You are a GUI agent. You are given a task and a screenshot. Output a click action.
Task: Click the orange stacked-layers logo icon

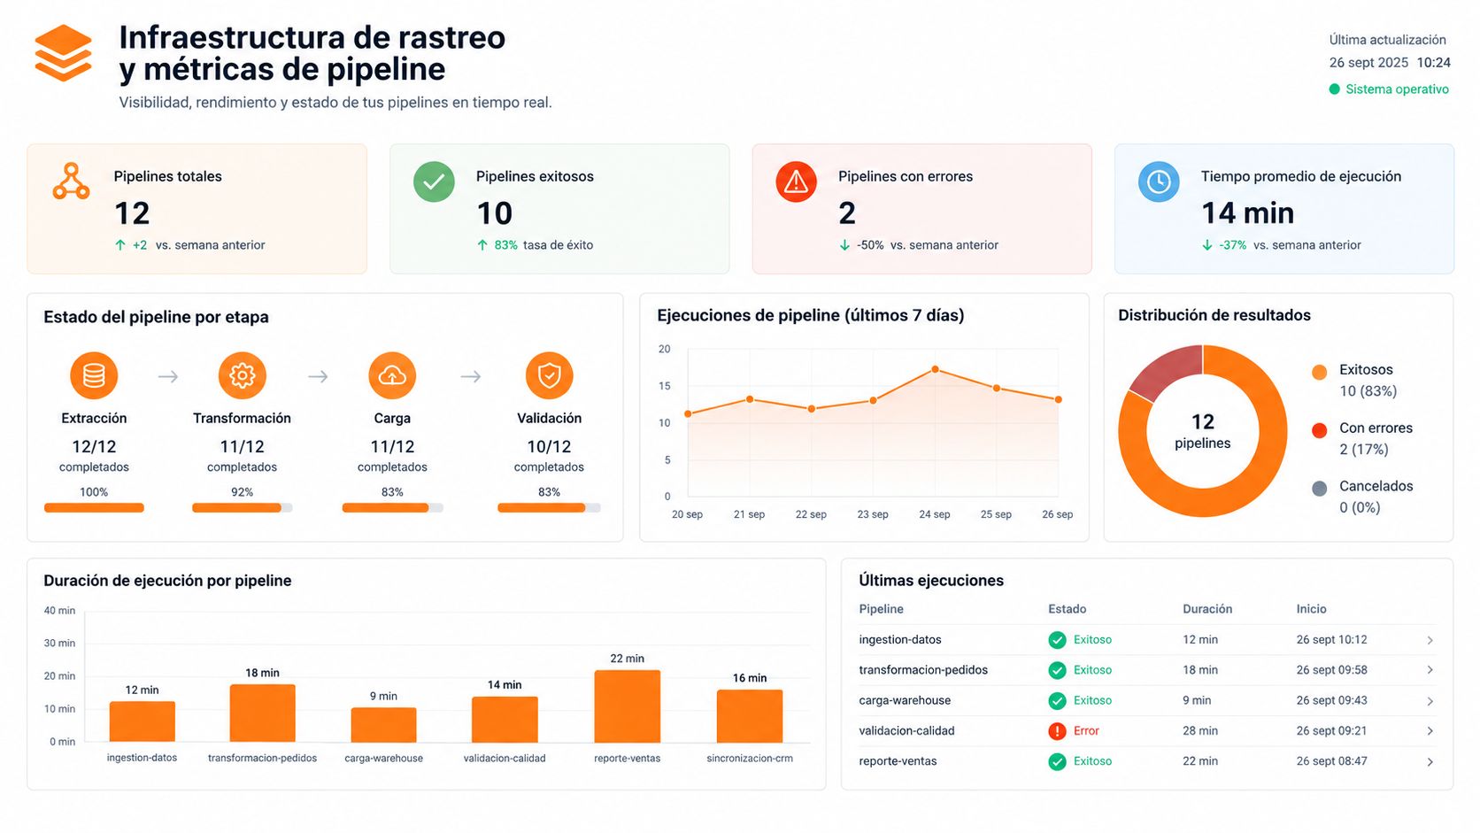[63, 53]
